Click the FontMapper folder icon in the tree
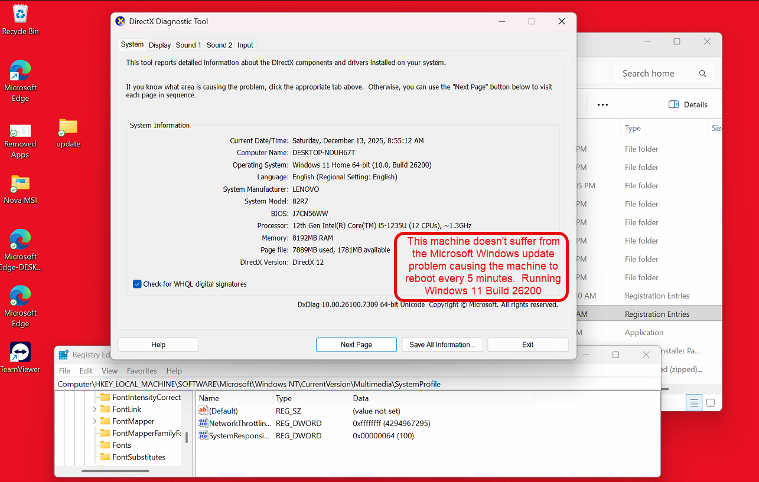The height and width of the screenshot is (482, 759). coord(105,421)
